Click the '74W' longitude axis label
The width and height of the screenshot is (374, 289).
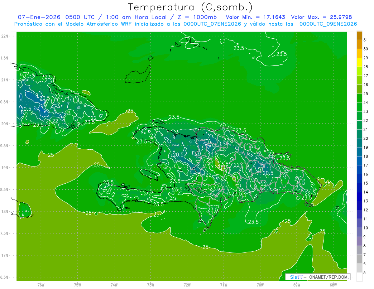pyautogui.click(x=114, y=285)
